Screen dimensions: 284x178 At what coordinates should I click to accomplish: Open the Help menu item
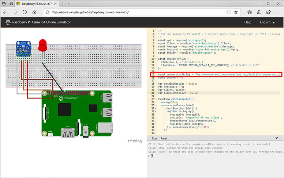(248, 22)
